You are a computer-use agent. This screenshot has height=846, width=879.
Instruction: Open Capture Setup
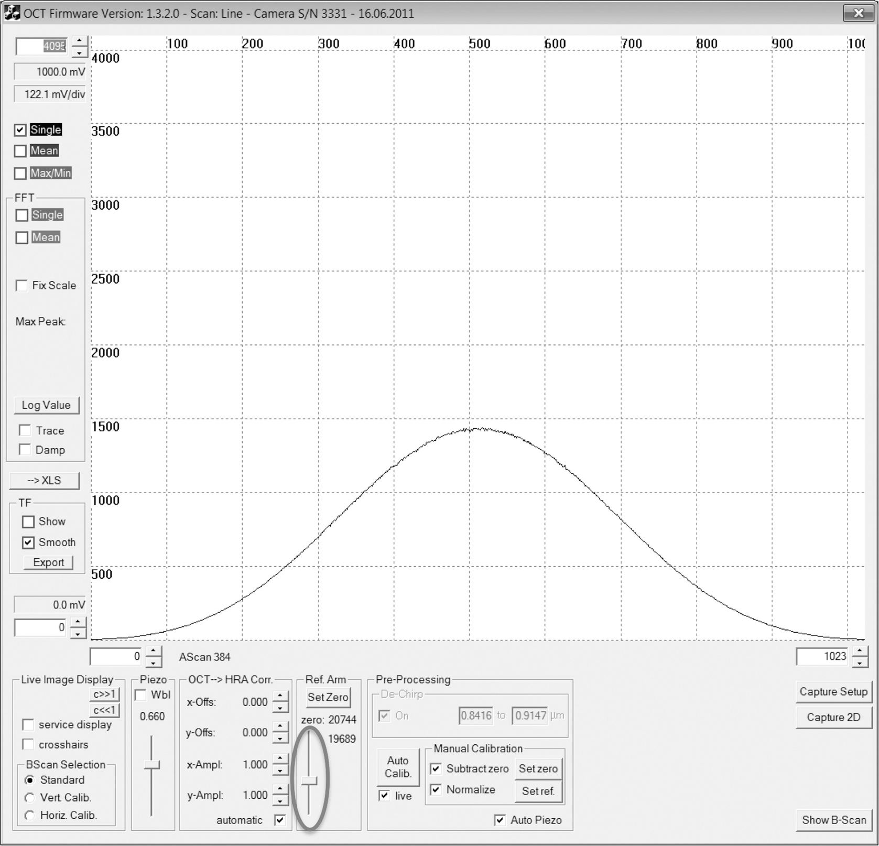pos(833,692)
